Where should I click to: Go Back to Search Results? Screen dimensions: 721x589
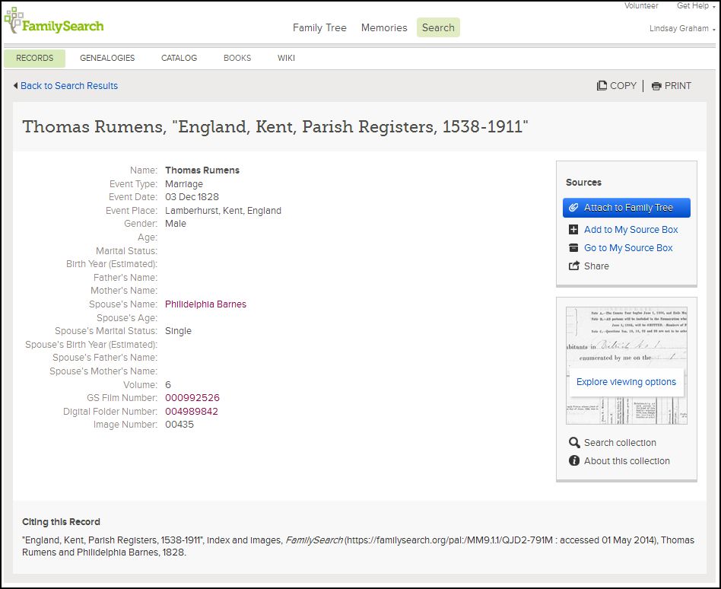click(x=69, y=85)
